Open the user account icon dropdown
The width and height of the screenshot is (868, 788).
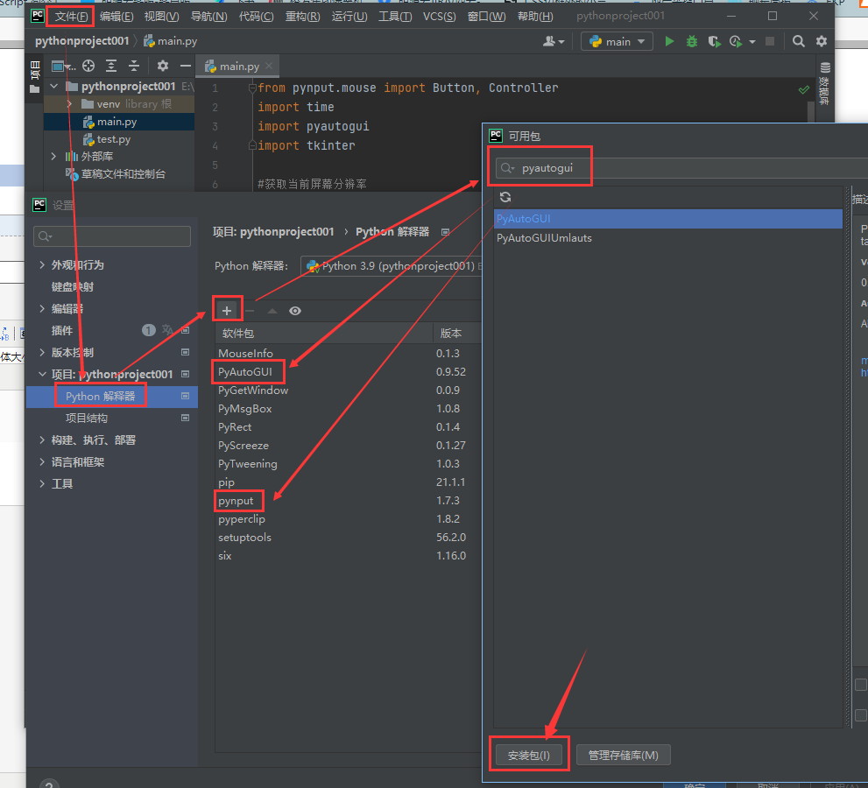click(553, 41)
